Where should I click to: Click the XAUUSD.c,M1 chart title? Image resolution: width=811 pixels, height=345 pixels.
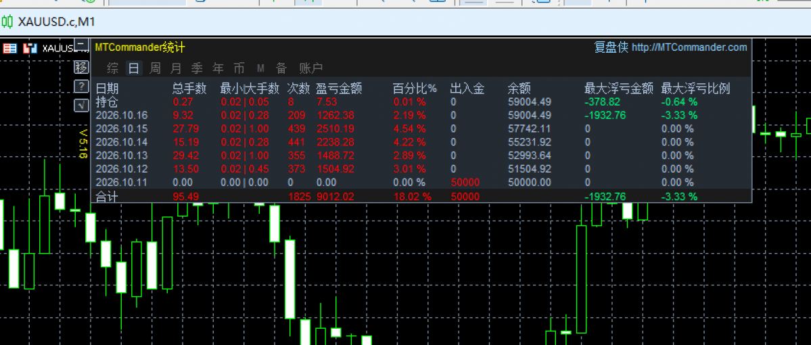coord(56,22)
